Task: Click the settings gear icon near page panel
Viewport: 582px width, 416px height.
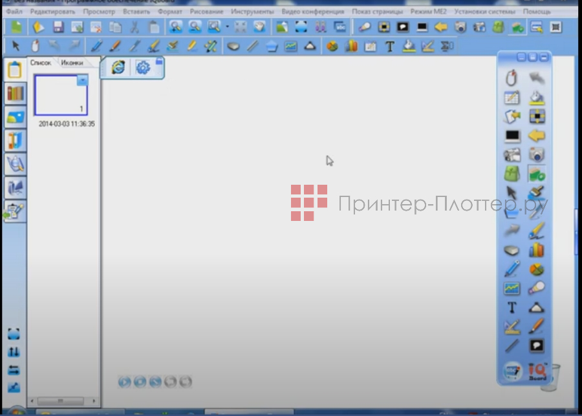Action: point(142,67)
